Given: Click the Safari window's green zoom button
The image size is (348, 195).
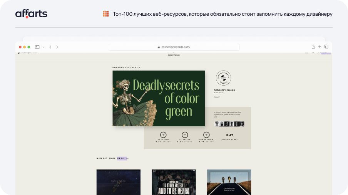Looking at the screenshot, I should pyautogui.click(x=28, y=47).
